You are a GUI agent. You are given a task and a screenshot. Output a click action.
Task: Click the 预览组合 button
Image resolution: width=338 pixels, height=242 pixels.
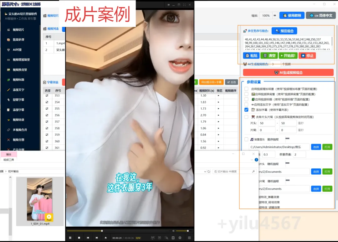click(x=284, y=31)
